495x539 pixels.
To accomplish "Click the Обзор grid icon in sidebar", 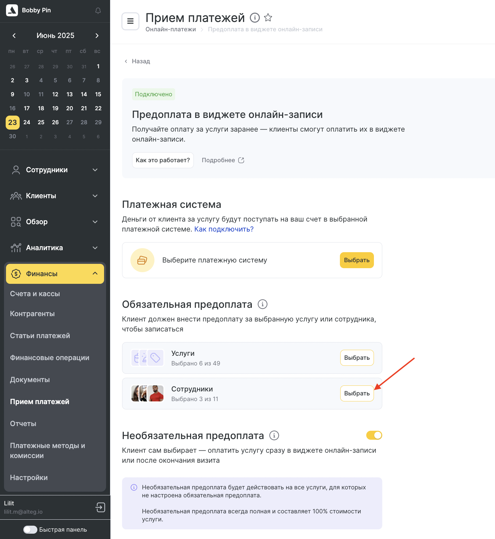I will pos(16,222).
